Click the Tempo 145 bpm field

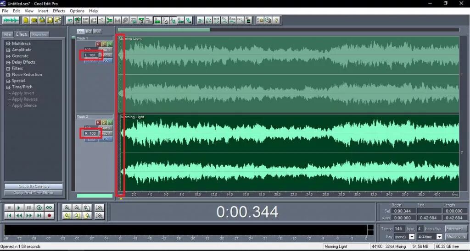click(x=399, y=229)
